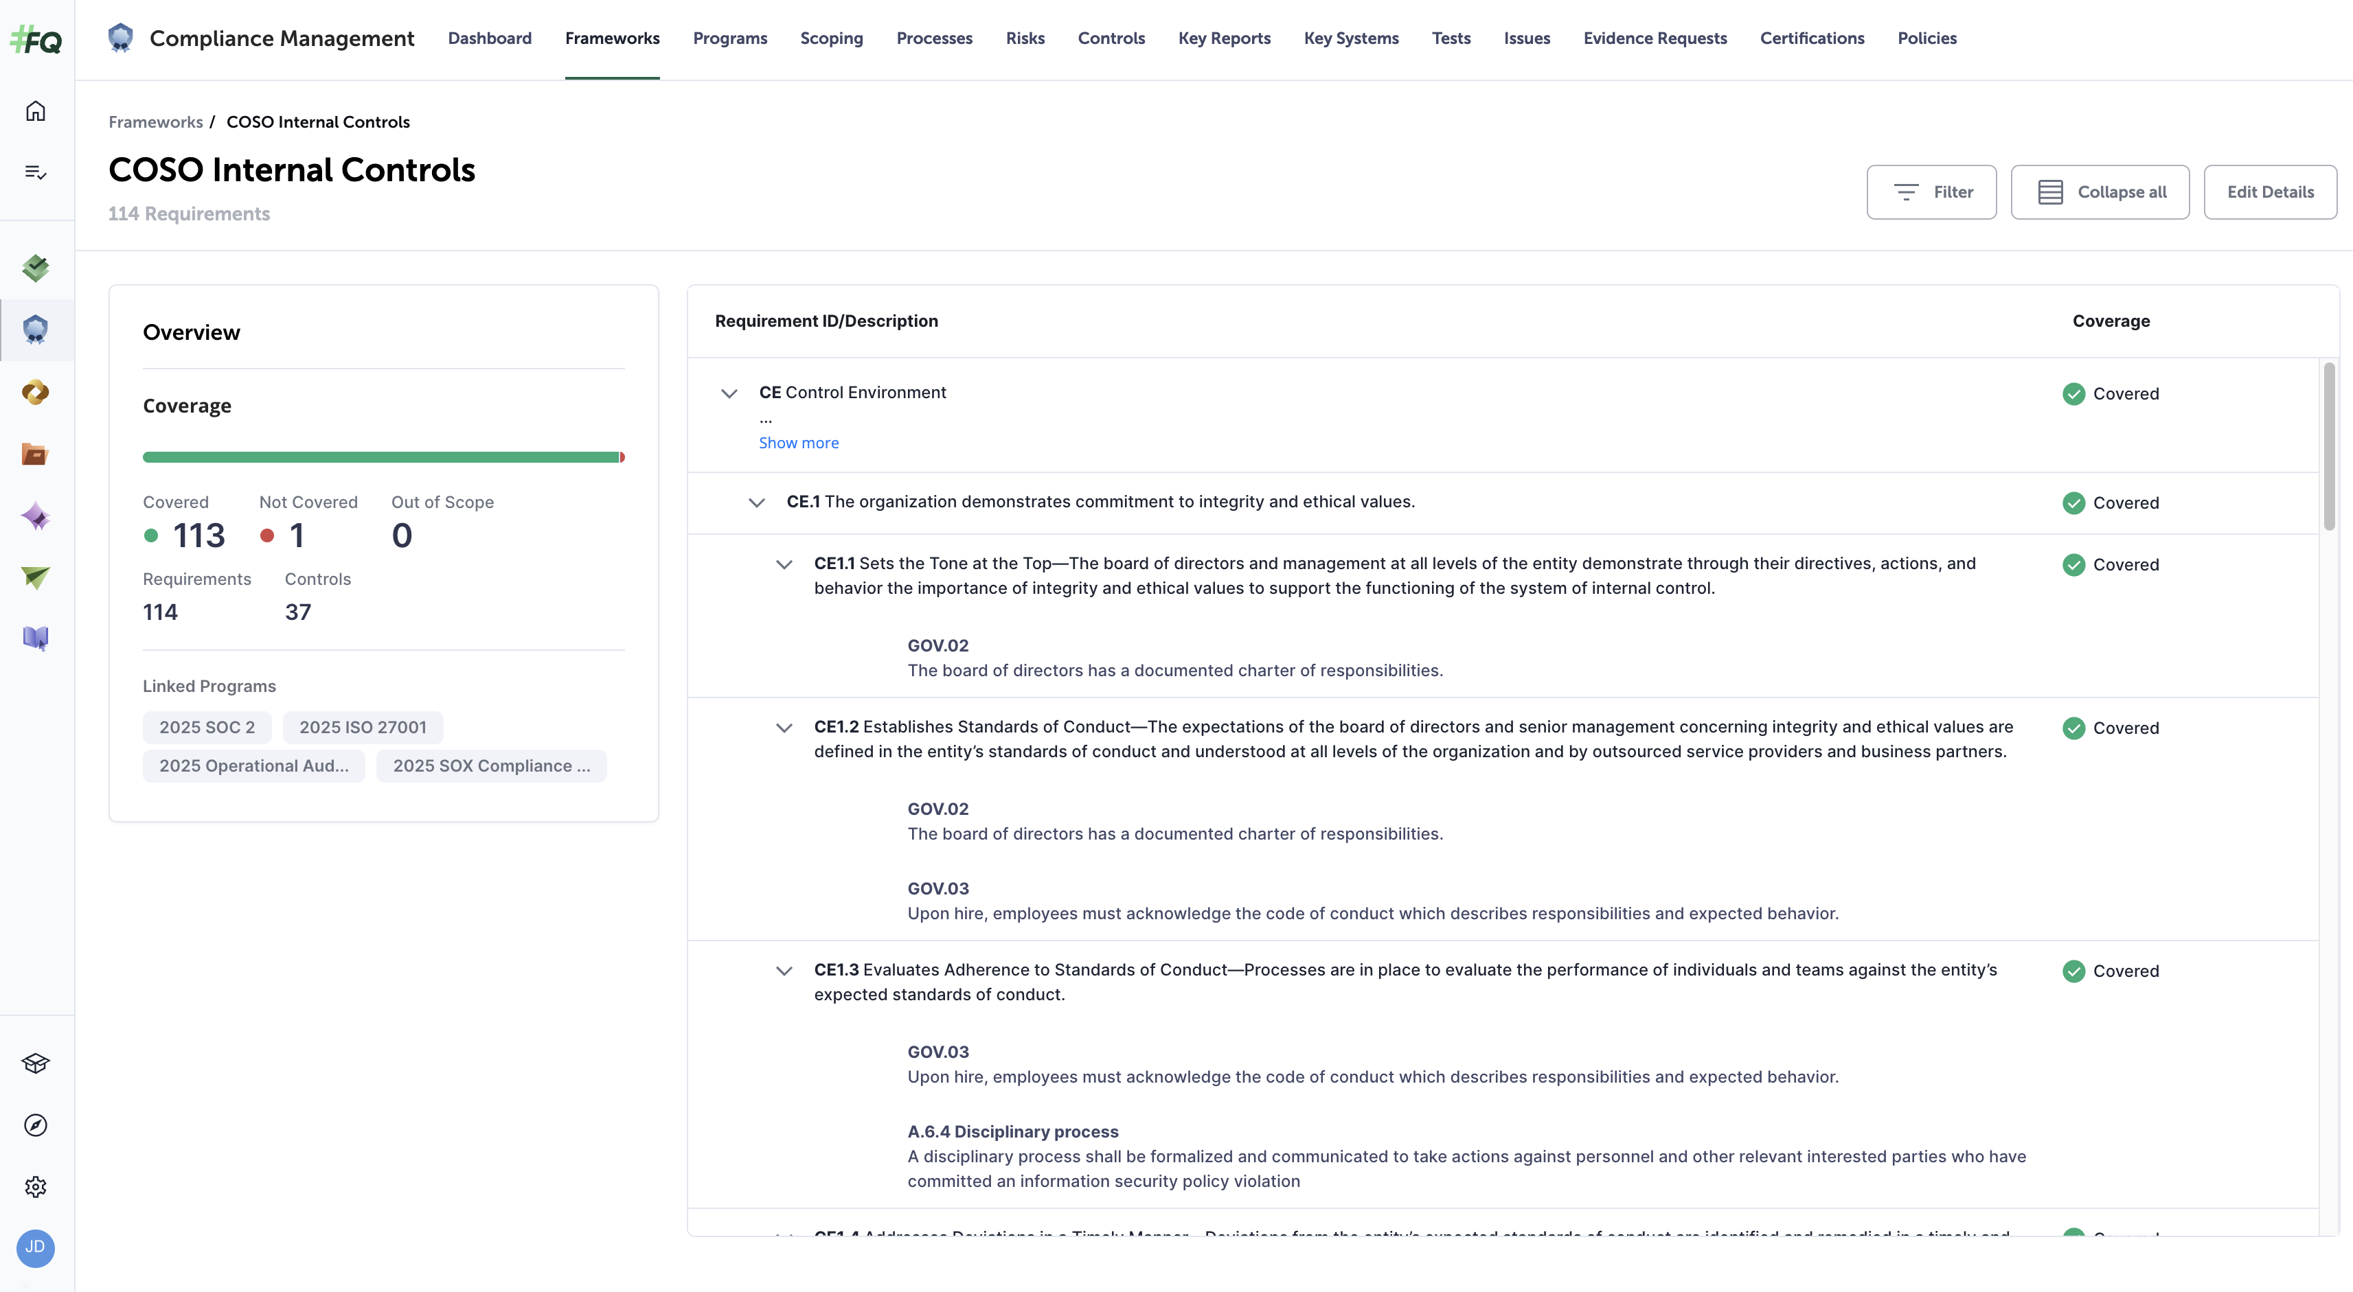Open the Home icon in sidebar
Viewport: 2353px width, 1292px height.
coord(35,110)
